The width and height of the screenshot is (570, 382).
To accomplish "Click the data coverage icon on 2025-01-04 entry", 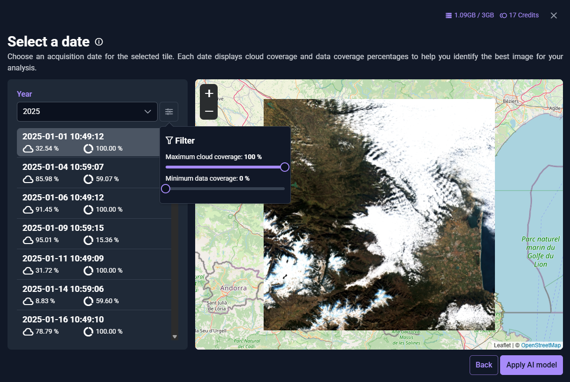I will click(88, 179).
